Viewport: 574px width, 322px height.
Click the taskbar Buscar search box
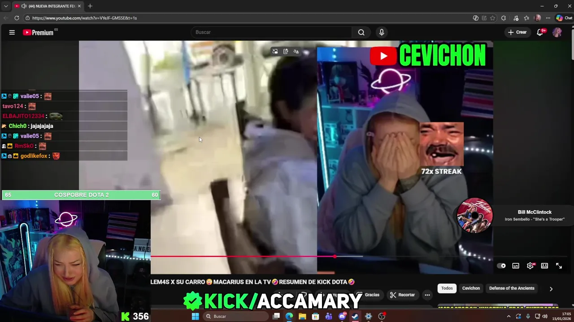coord(235,316)
